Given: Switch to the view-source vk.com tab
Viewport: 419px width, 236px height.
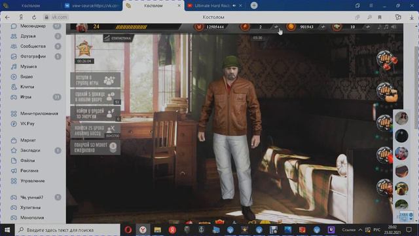Looking at the screenshot, I should [x=92, y=6].
